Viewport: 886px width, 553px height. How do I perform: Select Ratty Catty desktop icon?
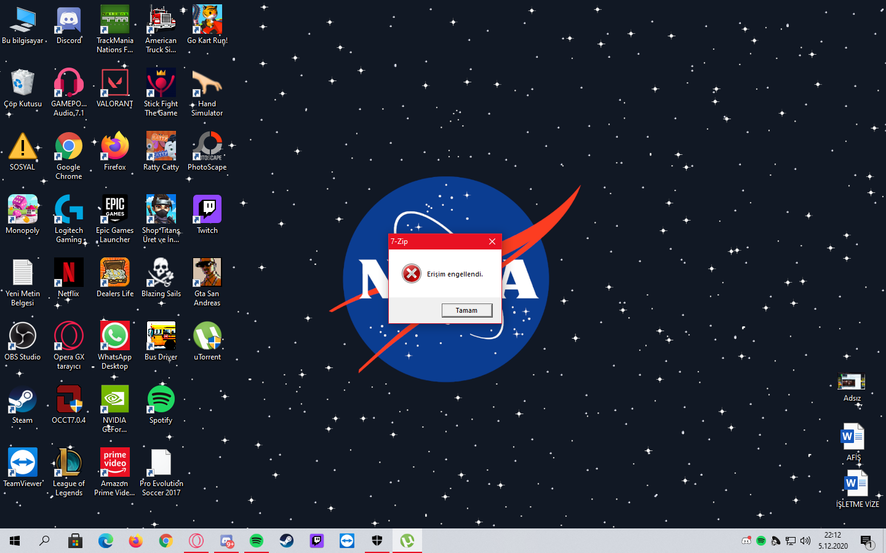[161, 152]
